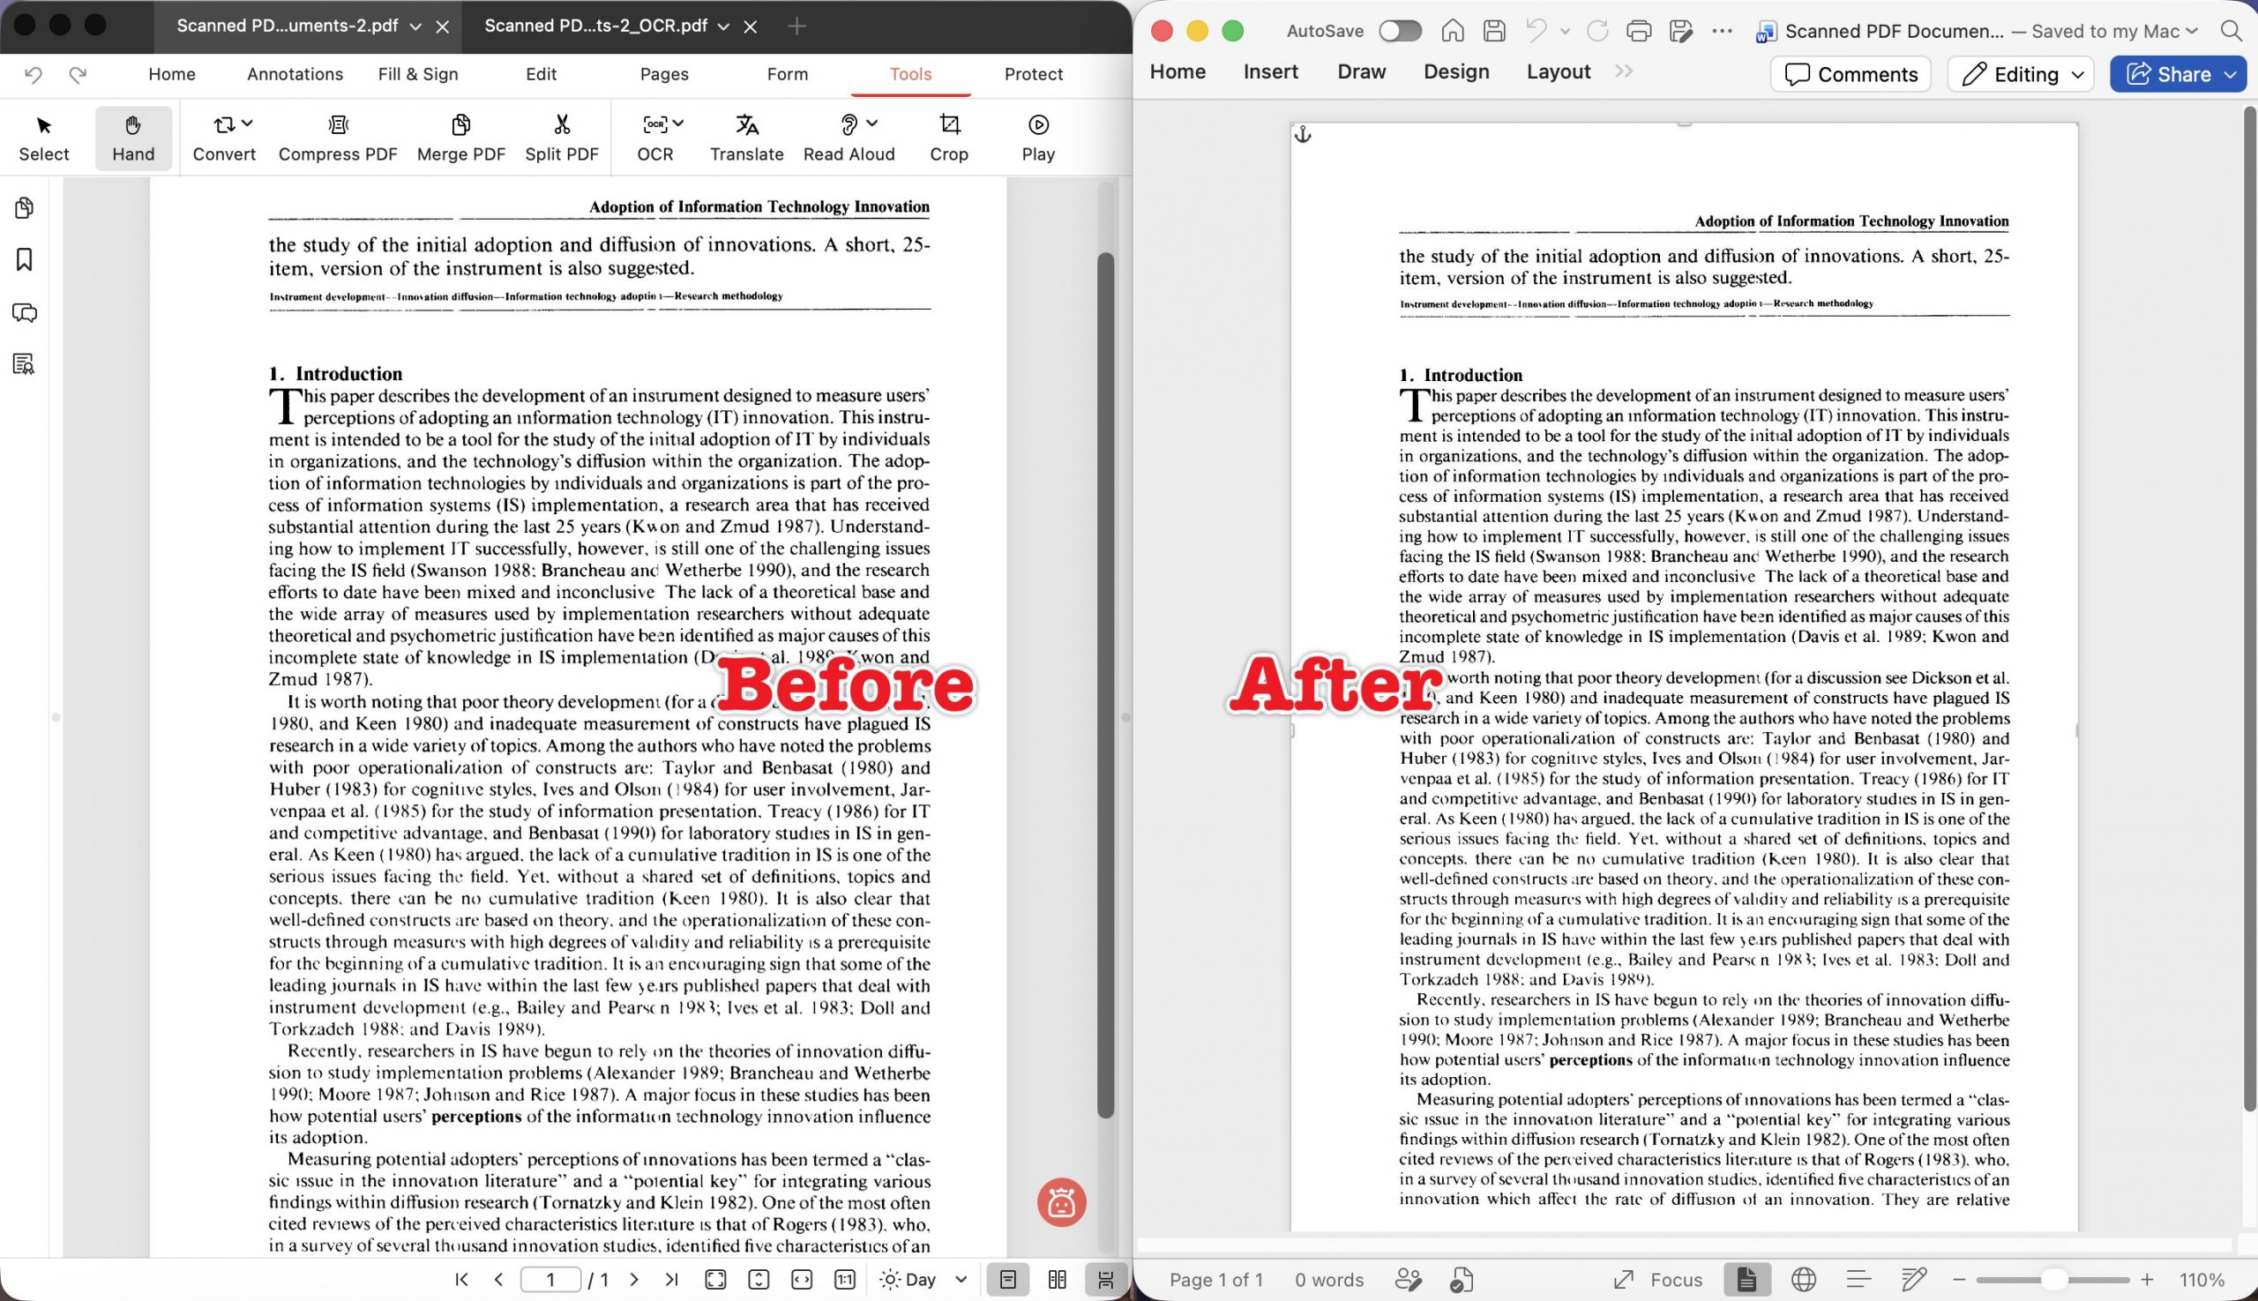Redo the action in PDF editor
This screenshot has width=2258, height=1301.
[78, 74]
